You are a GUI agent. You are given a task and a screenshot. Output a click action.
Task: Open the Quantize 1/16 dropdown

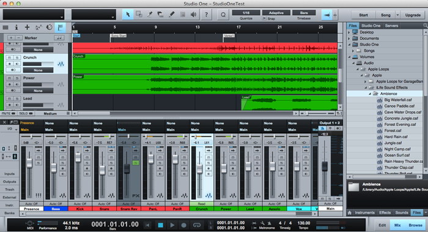click(x=246, y=13)
